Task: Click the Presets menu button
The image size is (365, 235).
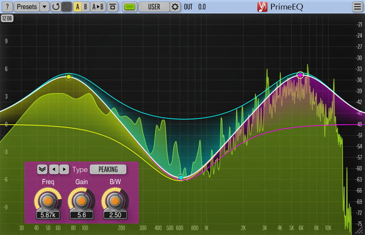Action: 26,7
